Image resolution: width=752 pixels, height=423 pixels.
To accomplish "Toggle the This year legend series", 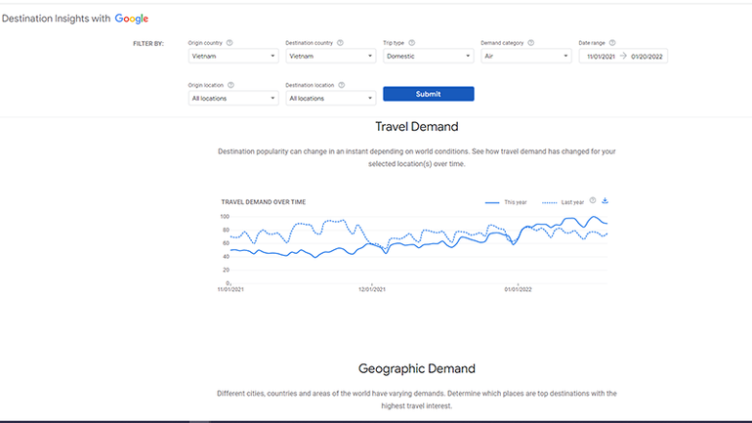I will (x=506, y=202).
